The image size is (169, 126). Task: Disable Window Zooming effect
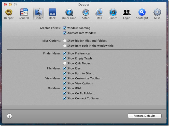[x=65, y=28]
